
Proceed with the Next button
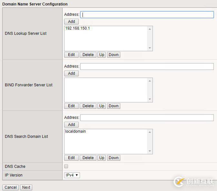[x=26, y=187]
